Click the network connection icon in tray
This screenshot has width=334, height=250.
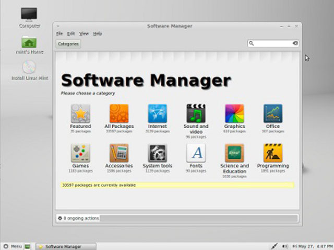pyautogui.click(x=275, y=246)
